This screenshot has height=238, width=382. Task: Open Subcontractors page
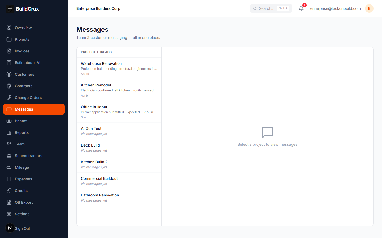tap(34, 156)
